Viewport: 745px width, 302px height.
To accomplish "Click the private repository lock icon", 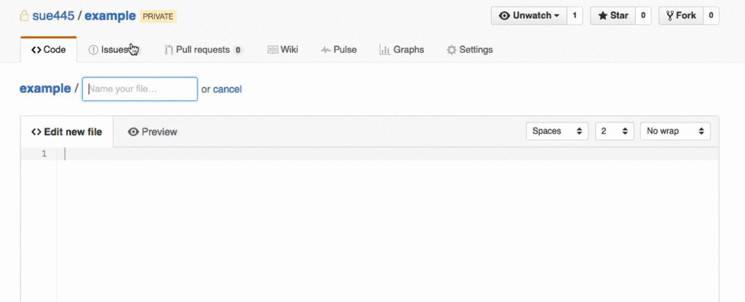I will 24,16.
